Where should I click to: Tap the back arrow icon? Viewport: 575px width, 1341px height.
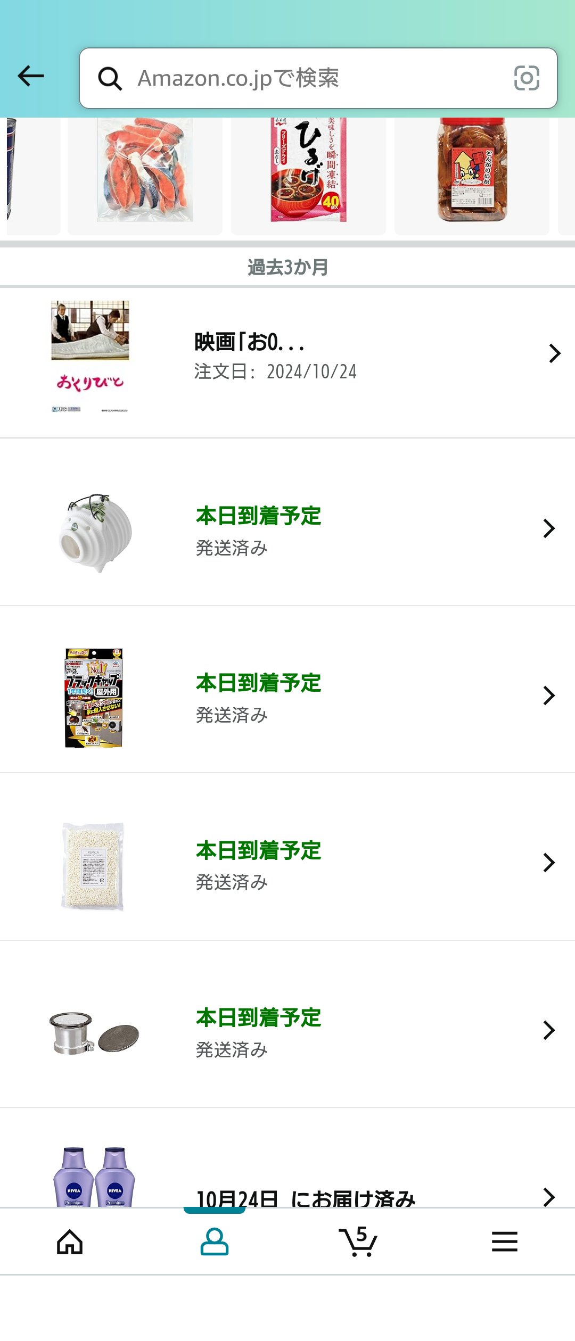pos(31,76)
